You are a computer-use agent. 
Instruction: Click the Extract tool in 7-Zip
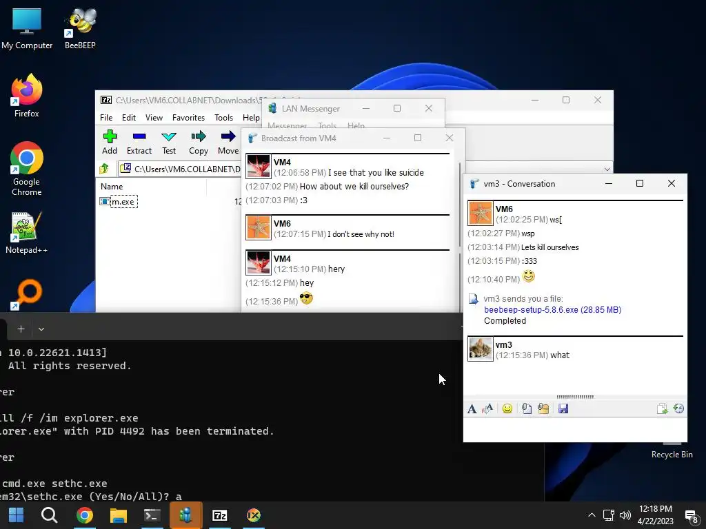139,142
